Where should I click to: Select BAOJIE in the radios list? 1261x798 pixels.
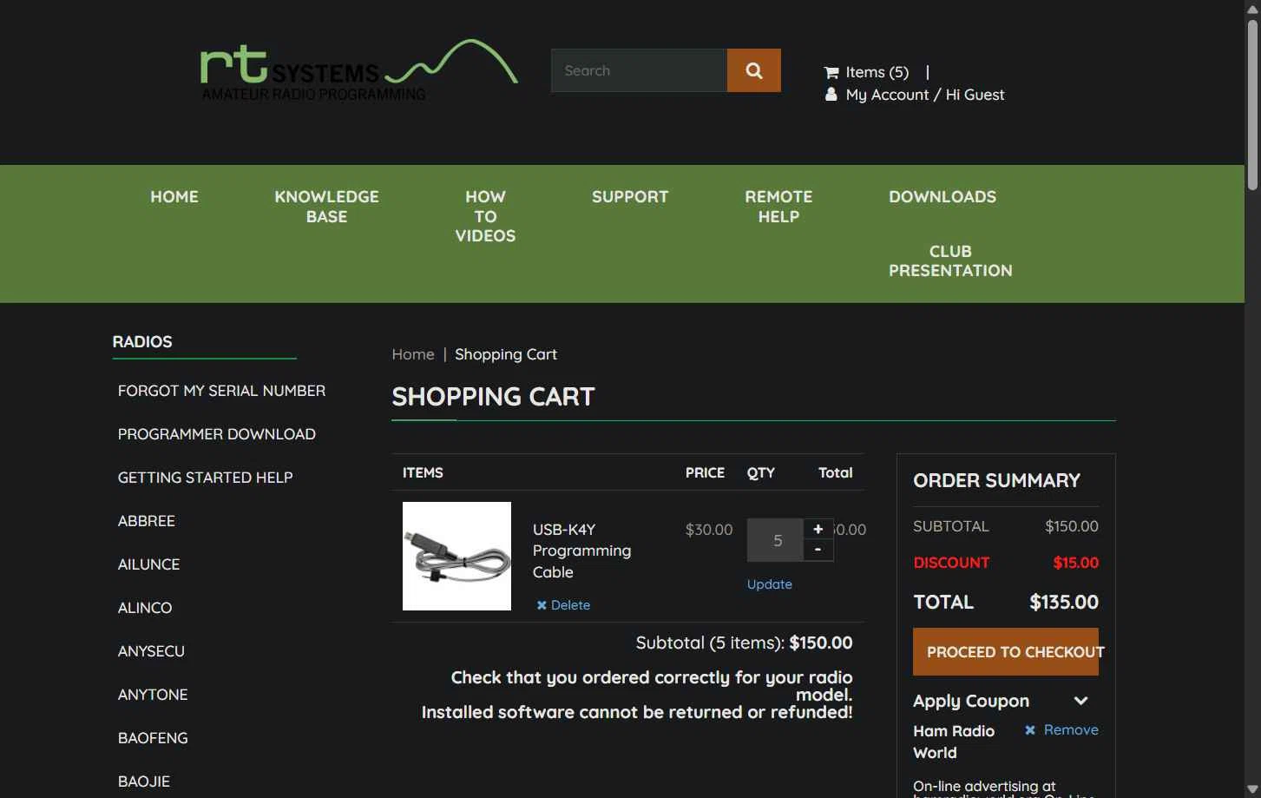[144, 782]
